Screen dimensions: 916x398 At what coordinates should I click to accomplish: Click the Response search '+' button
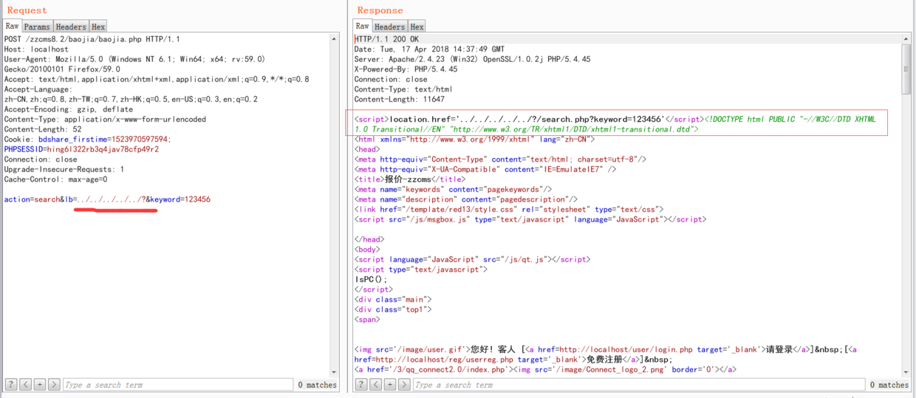tap(389, 385)
